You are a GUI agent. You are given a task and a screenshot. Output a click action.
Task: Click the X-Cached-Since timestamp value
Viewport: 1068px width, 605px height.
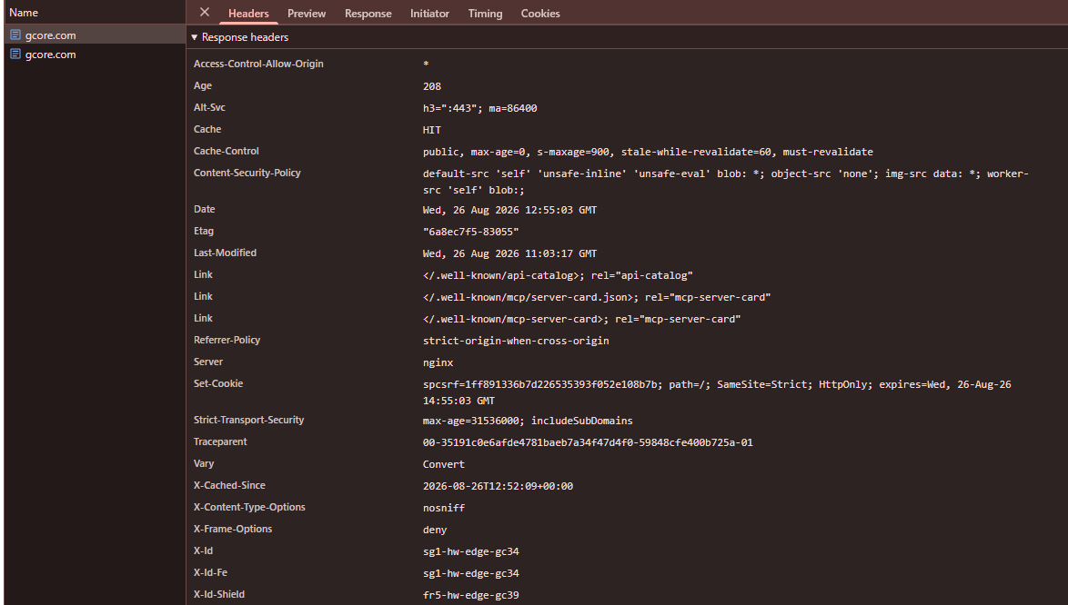point(498,486)
